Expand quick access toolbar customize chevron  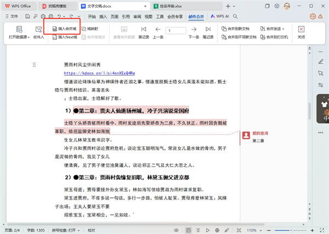point(79,16)
